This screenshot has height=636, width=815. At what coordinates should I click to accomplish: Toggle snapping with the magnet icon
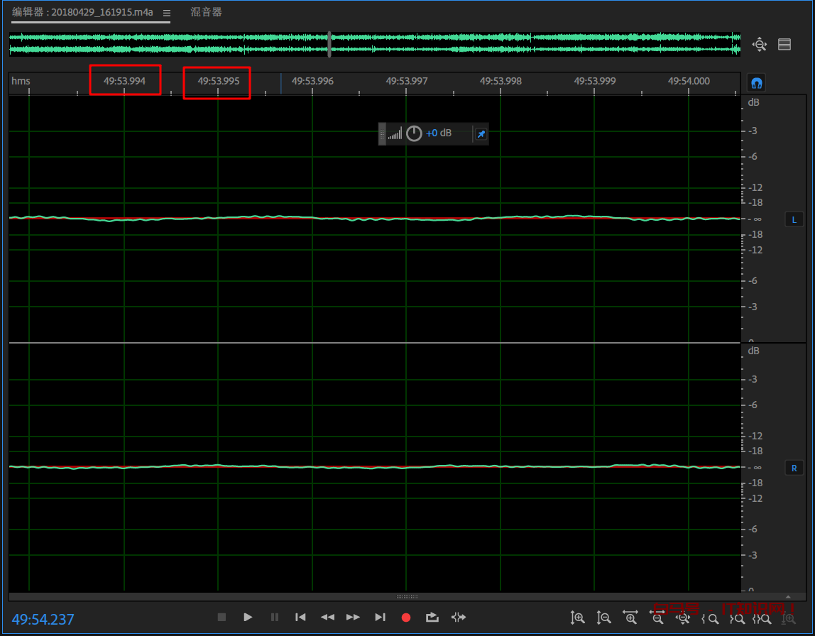click(756, 83)
